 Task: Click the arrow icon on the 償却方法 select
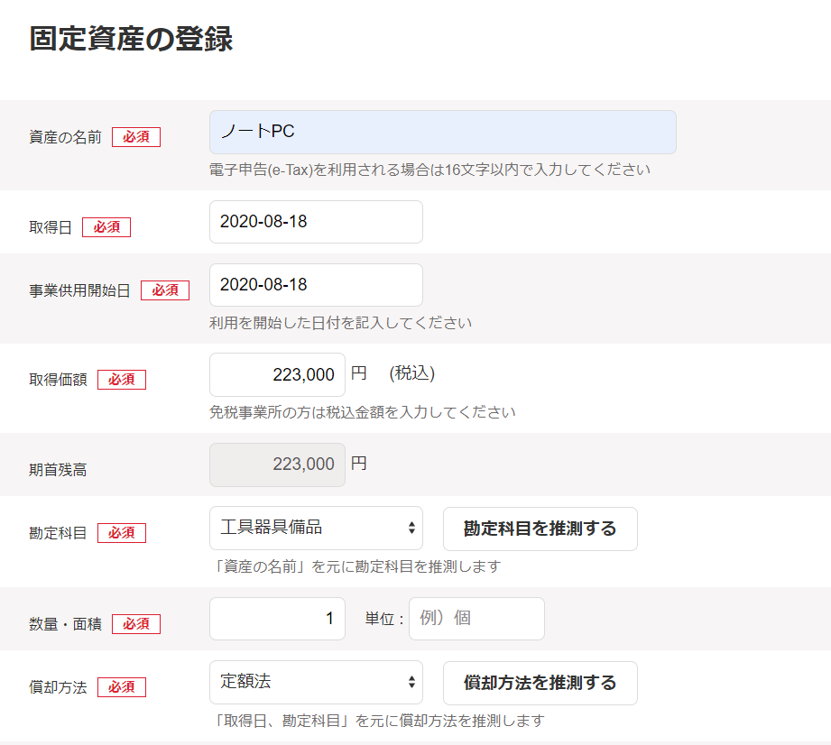(411, 682)
